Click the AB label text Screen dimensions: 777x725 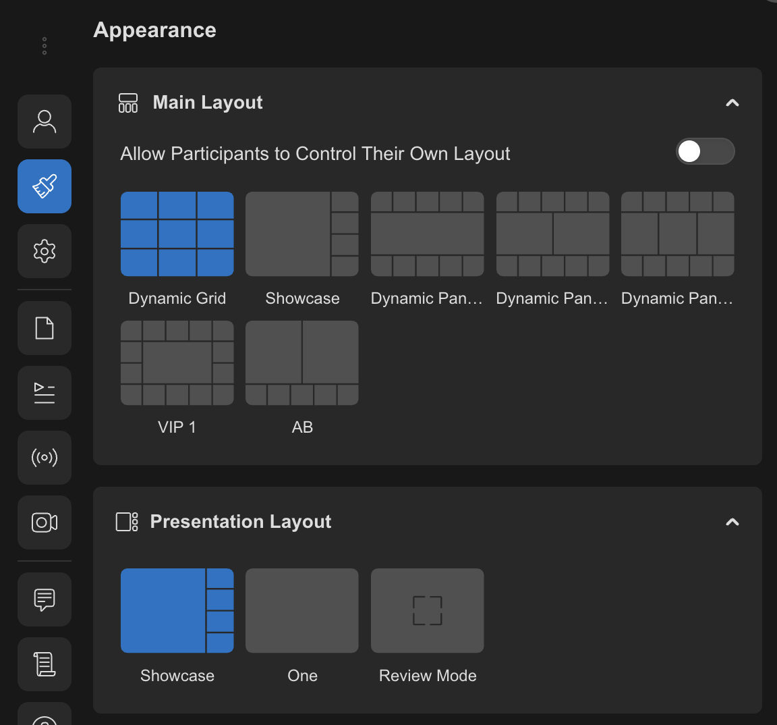[x=302, y=427]
